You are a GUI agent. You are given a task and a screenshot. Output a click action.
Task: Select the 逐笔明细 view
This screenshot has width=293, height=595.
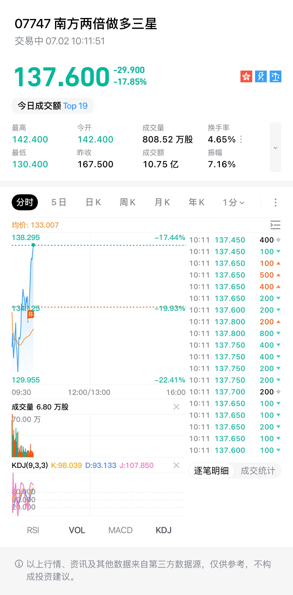pyautogui.click(x=211, y=471)
